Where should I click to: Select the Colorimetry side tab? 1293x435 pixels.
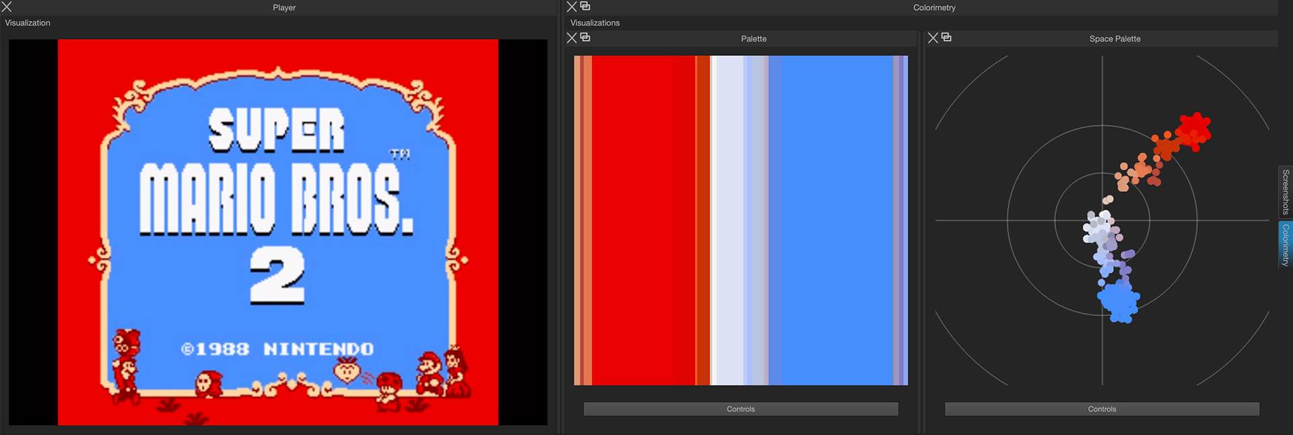[1286, 245]
